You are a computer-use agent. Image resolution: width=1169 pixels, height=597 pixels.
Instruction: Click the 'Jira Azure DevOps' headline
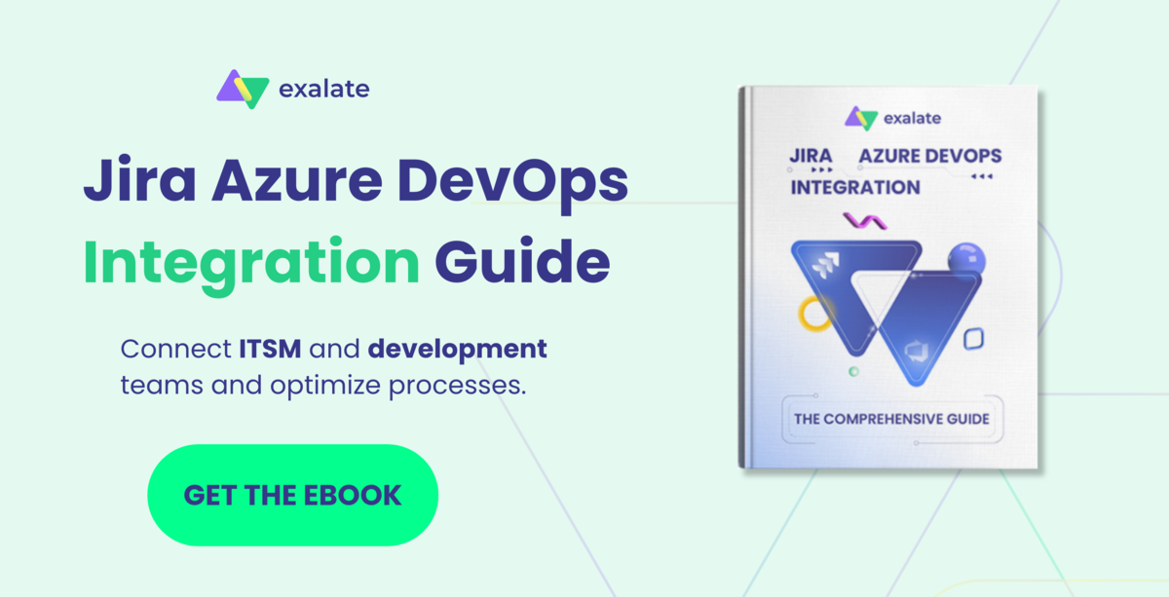[x=355, y=185]
